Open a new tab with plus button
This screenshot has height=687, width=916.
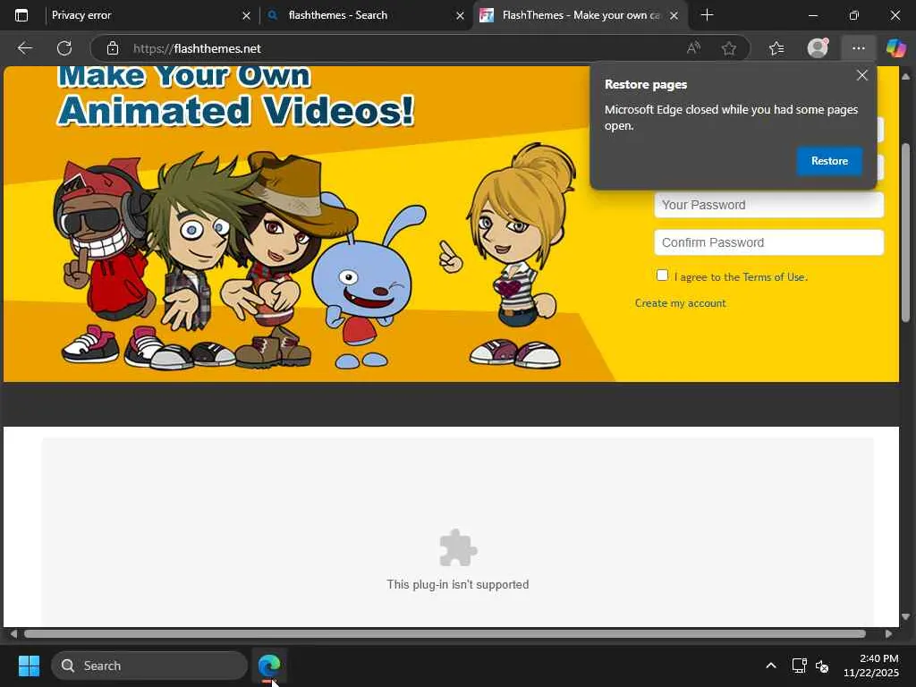click(x=707, y=15)
